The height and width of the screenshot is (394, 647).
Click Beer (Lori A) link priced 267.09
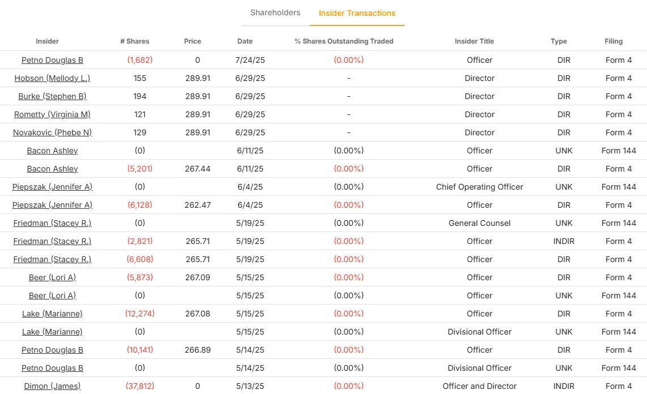52,277
